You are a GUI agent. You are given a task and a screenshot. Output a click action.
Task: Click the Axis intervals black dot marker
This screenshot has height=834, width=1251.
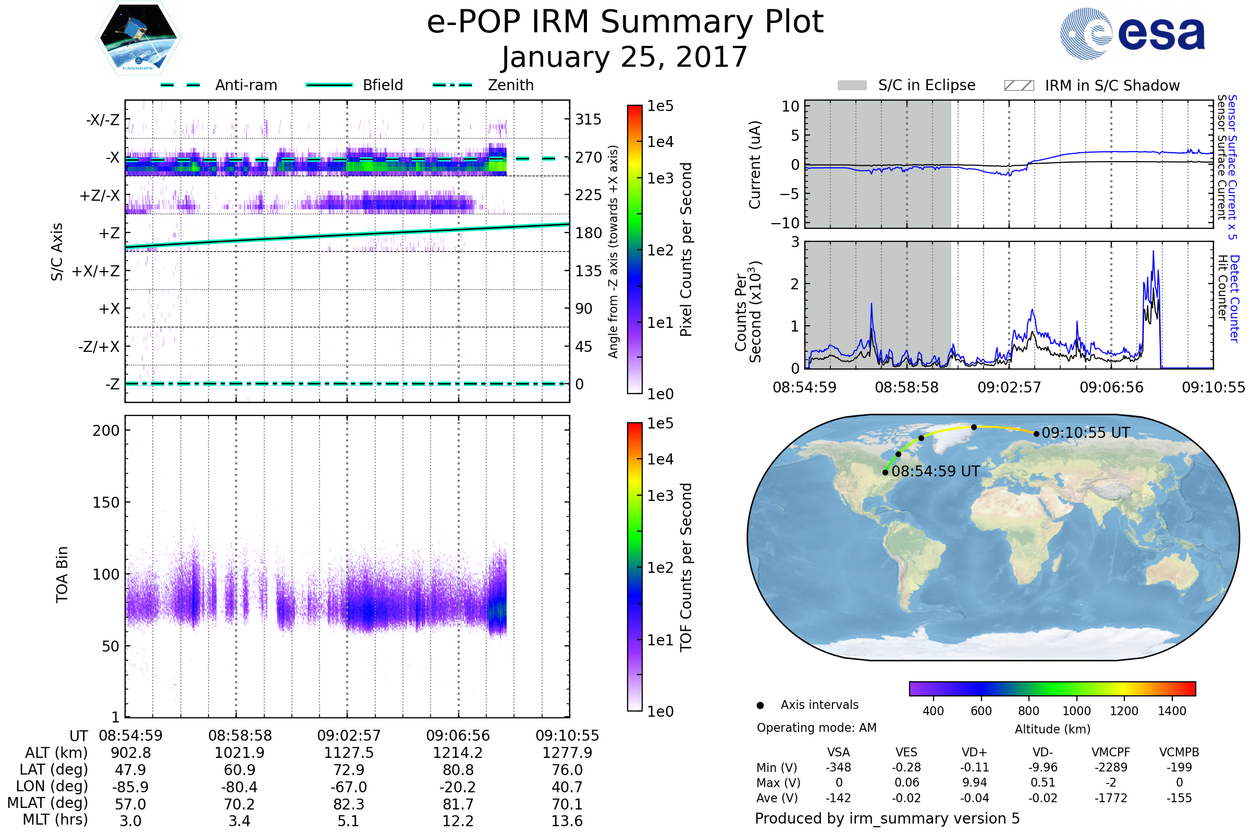coord(760,705)
